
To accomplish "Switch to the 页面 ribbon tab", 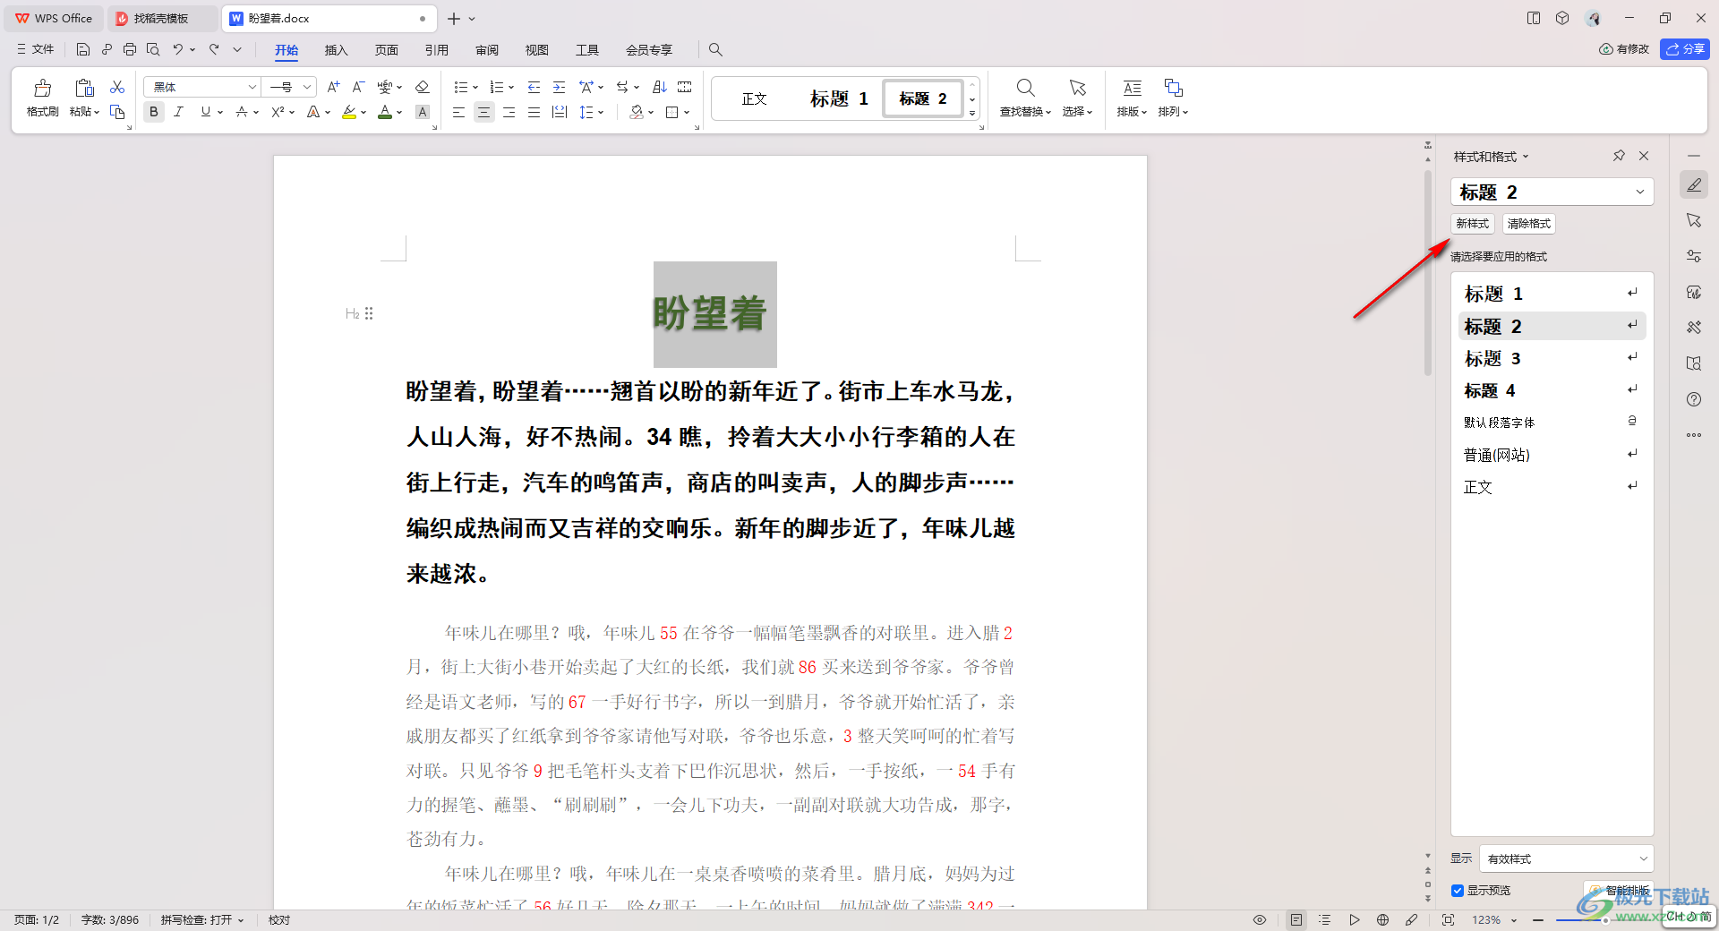I will pyautogui.click(x=386, y=50).
